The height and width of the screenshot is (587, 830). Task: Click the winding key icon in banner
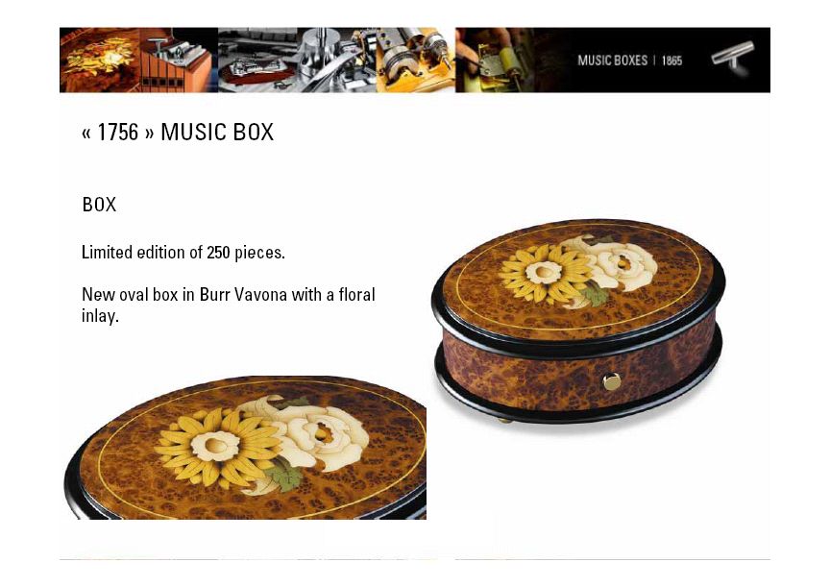tap(733, 58)
